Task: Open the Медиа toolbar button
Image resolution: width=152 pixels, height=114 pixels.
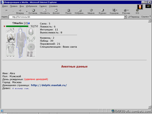Action: click(91, 12)
